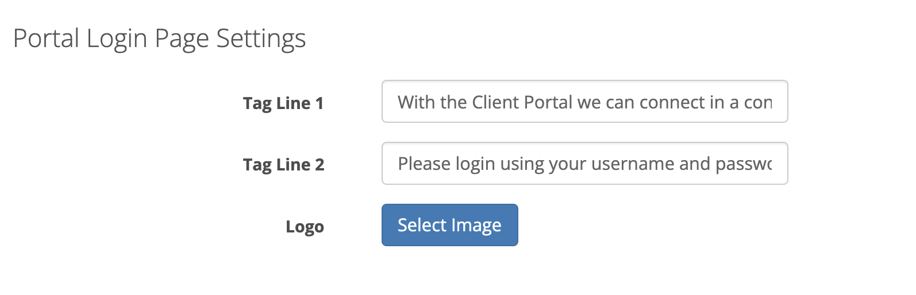The height and width of the screenshot is (295, 916).
Task: Click the word 'Portal' in the heading
Action: [46, 38]
